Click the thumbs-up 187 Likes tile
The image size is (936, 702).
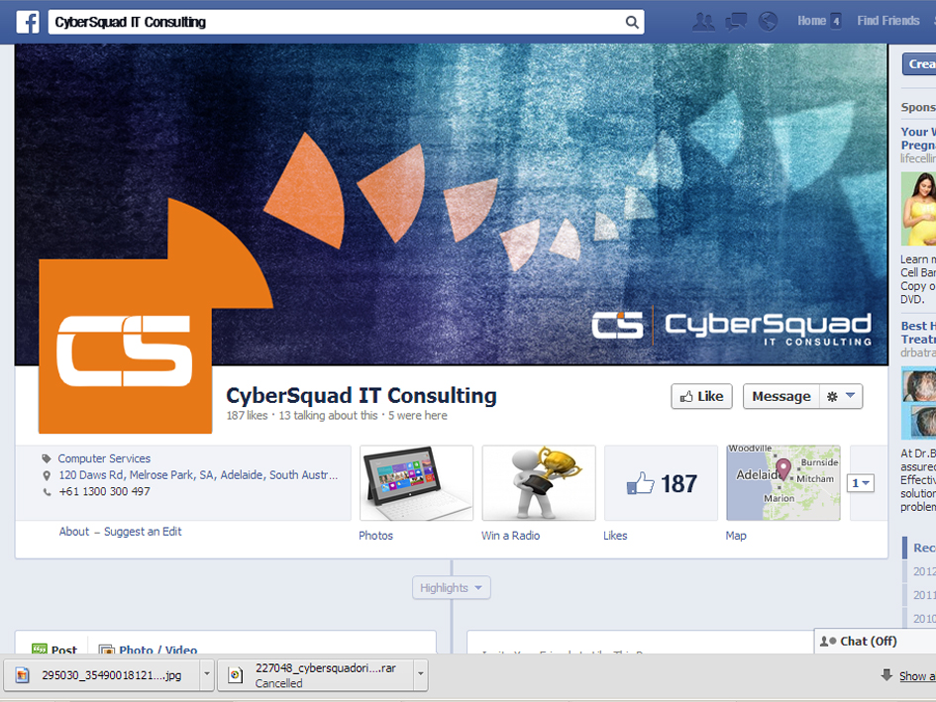[661, 483]
